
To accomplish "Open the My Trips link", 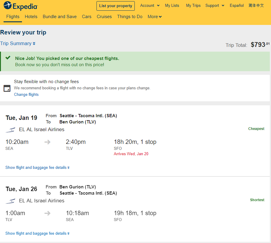I will (193, 6).
